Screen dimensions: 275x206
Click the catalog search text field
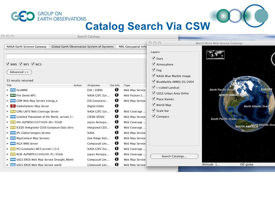click(76, 56)
